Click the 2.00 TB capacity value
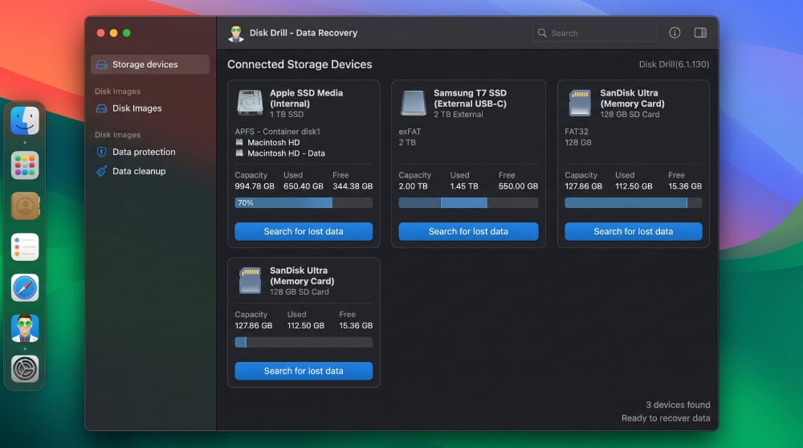Image resolution: width=803 pixels, height=448 pixels. pos(413,186)
